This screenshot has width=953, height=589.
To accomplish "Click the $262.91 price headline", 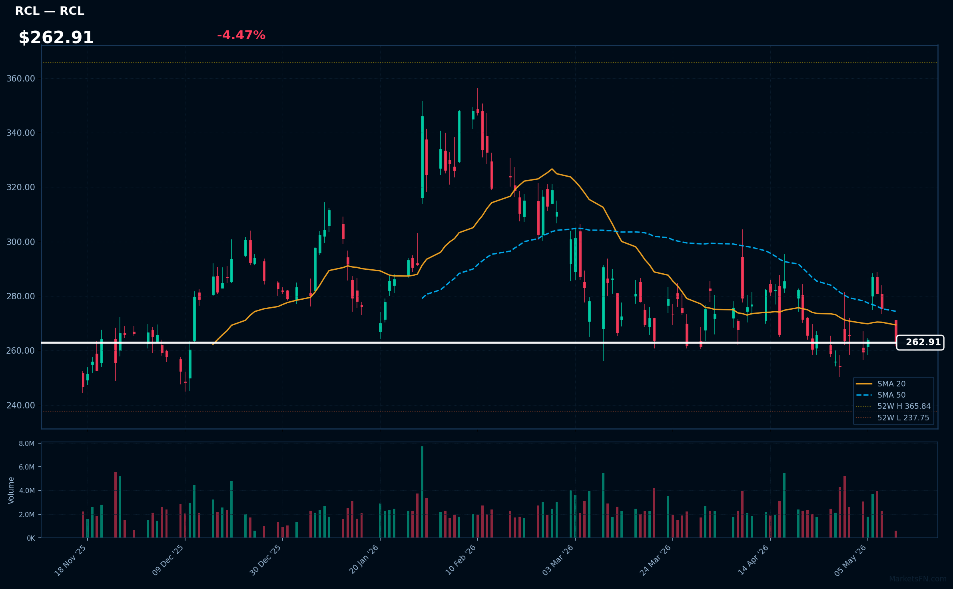I will tap(56, 38).
